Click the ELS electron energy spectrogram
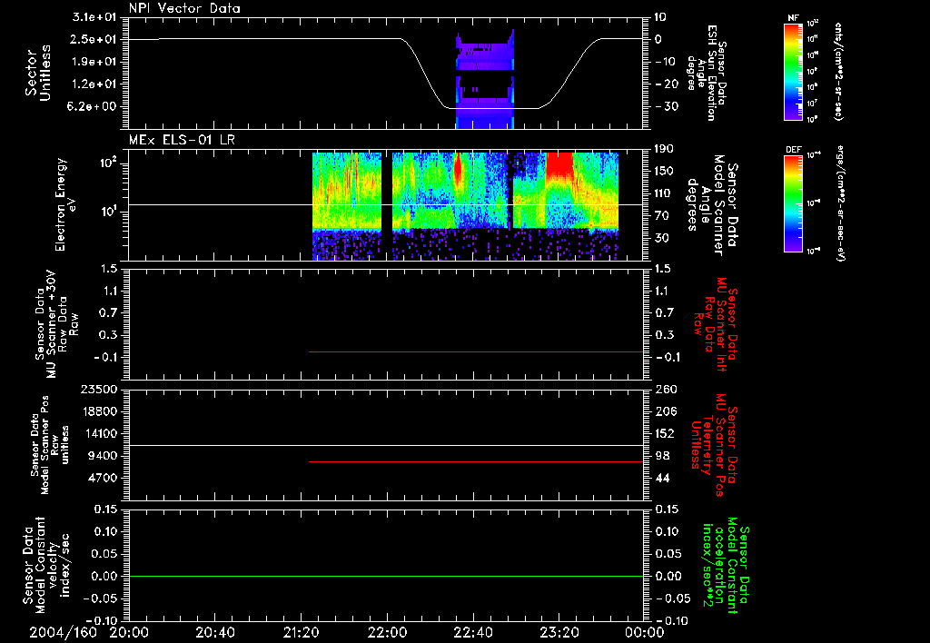The width and height of the screenshot is (930, 643). [466, 206]
